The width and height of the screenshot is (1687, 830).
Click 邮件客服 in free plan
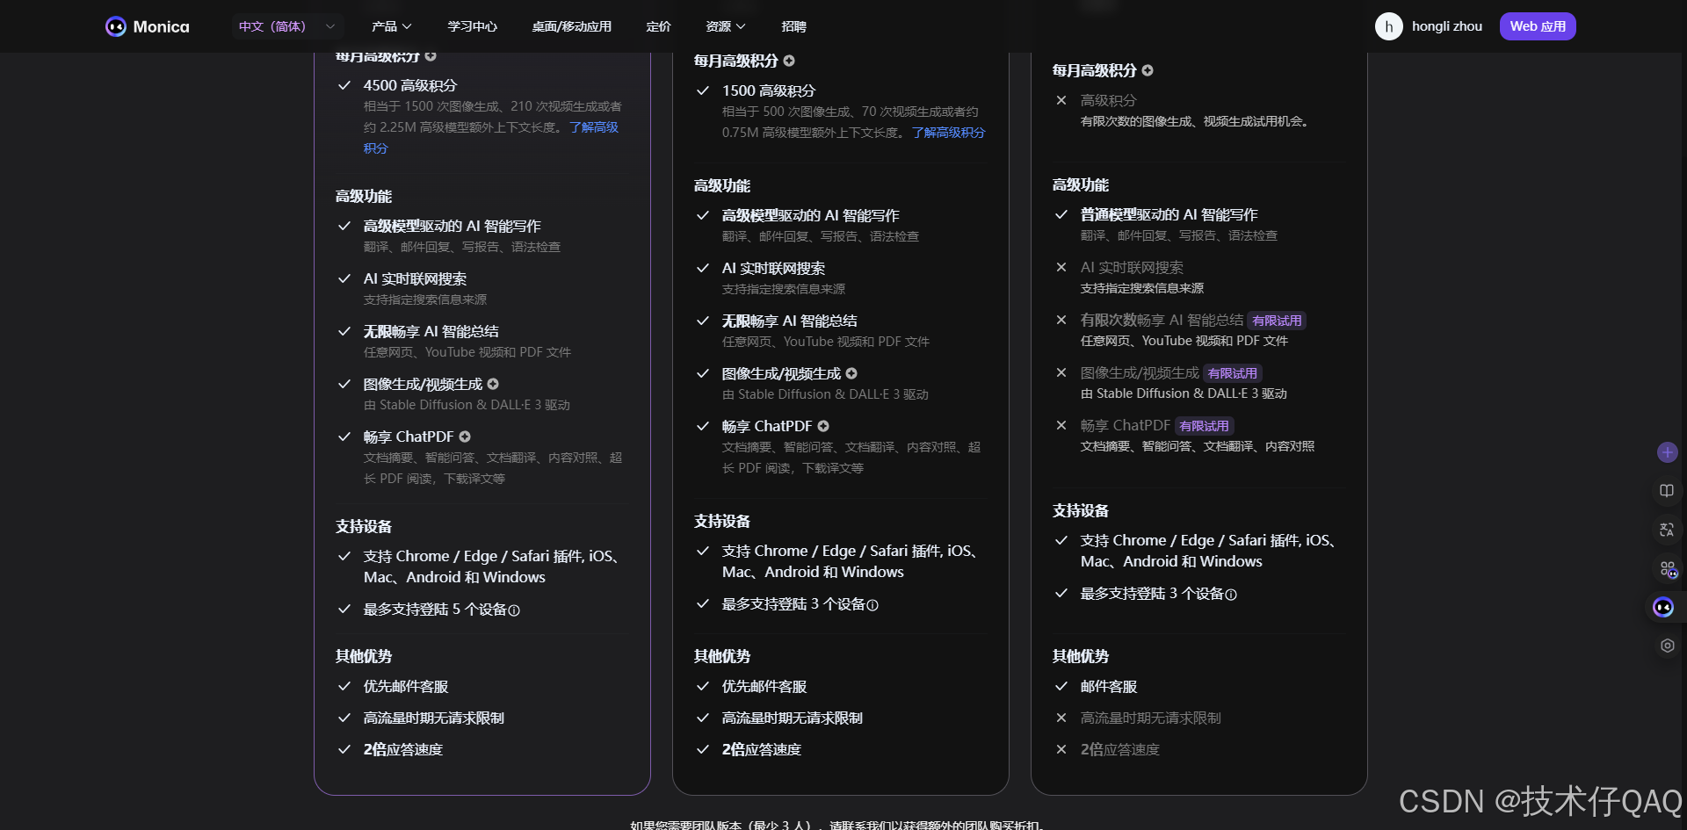click(x=1109, y=686)
